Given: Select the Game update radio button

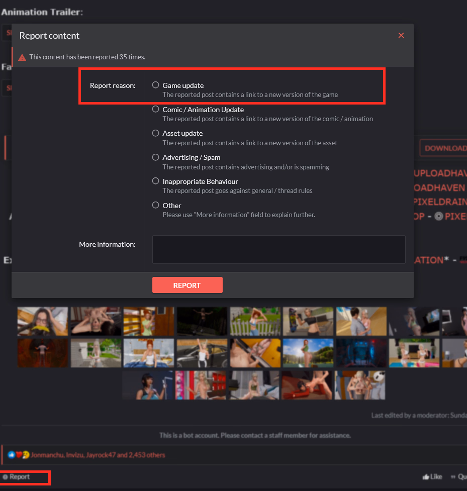Looking at the screenshot, I should 156,85.
